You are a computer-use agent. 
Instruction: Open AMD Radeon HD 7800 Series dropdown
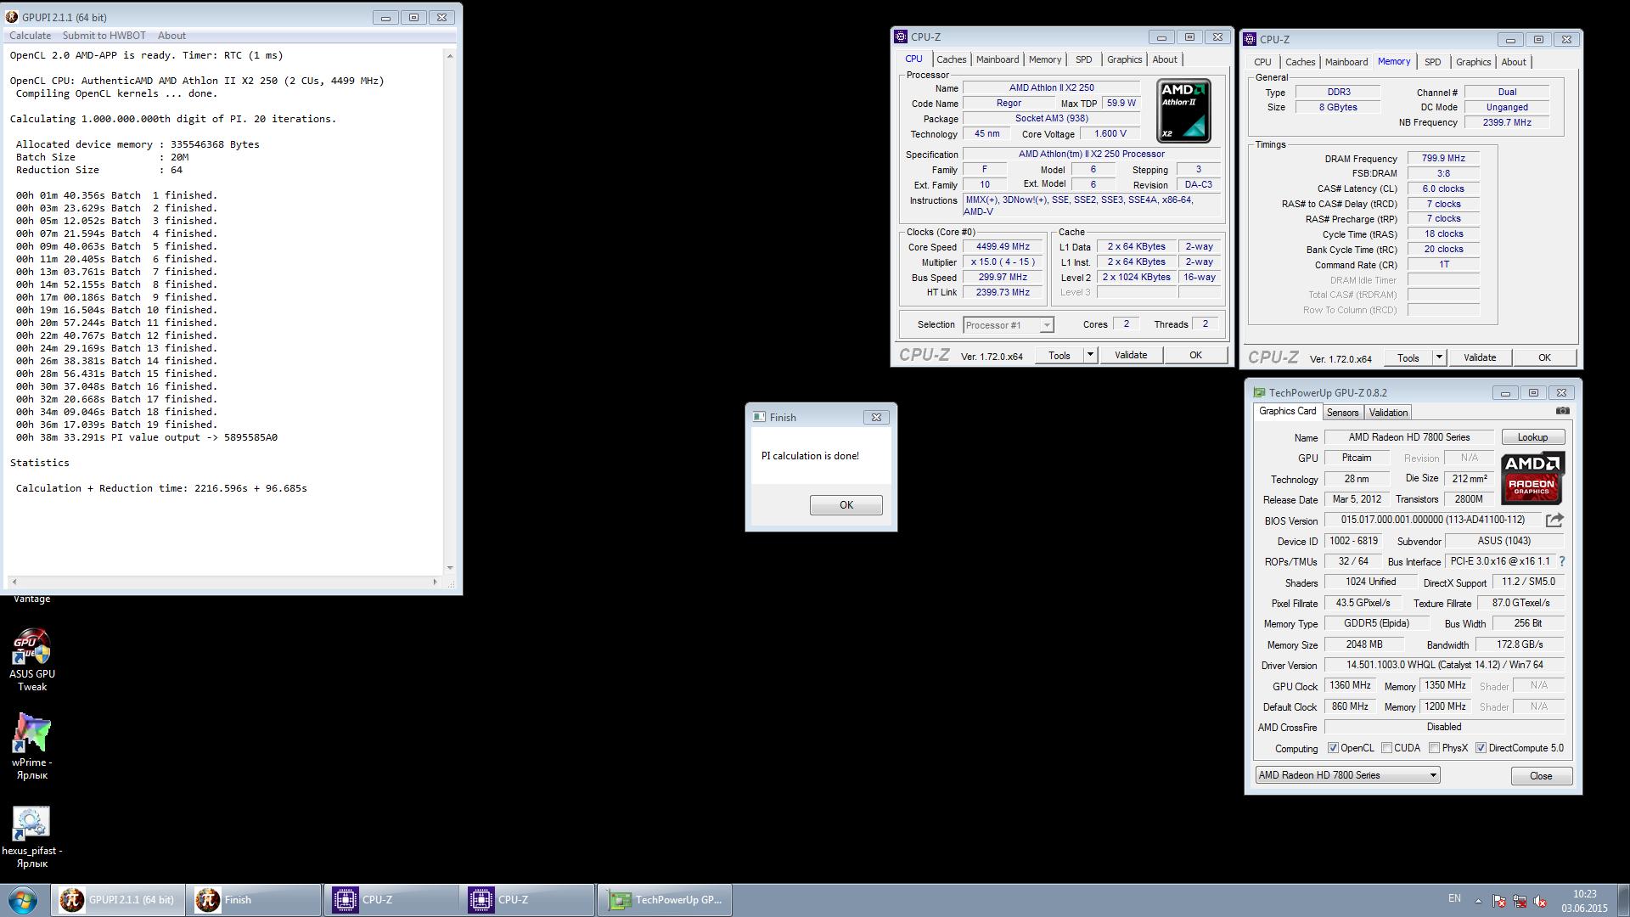(x=1347, y=775)
